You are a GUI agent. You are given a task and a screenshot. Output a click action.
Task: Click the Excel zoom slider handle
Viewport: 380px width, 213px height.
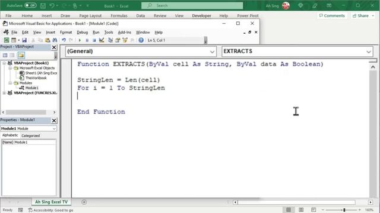(x=344, y=210)
